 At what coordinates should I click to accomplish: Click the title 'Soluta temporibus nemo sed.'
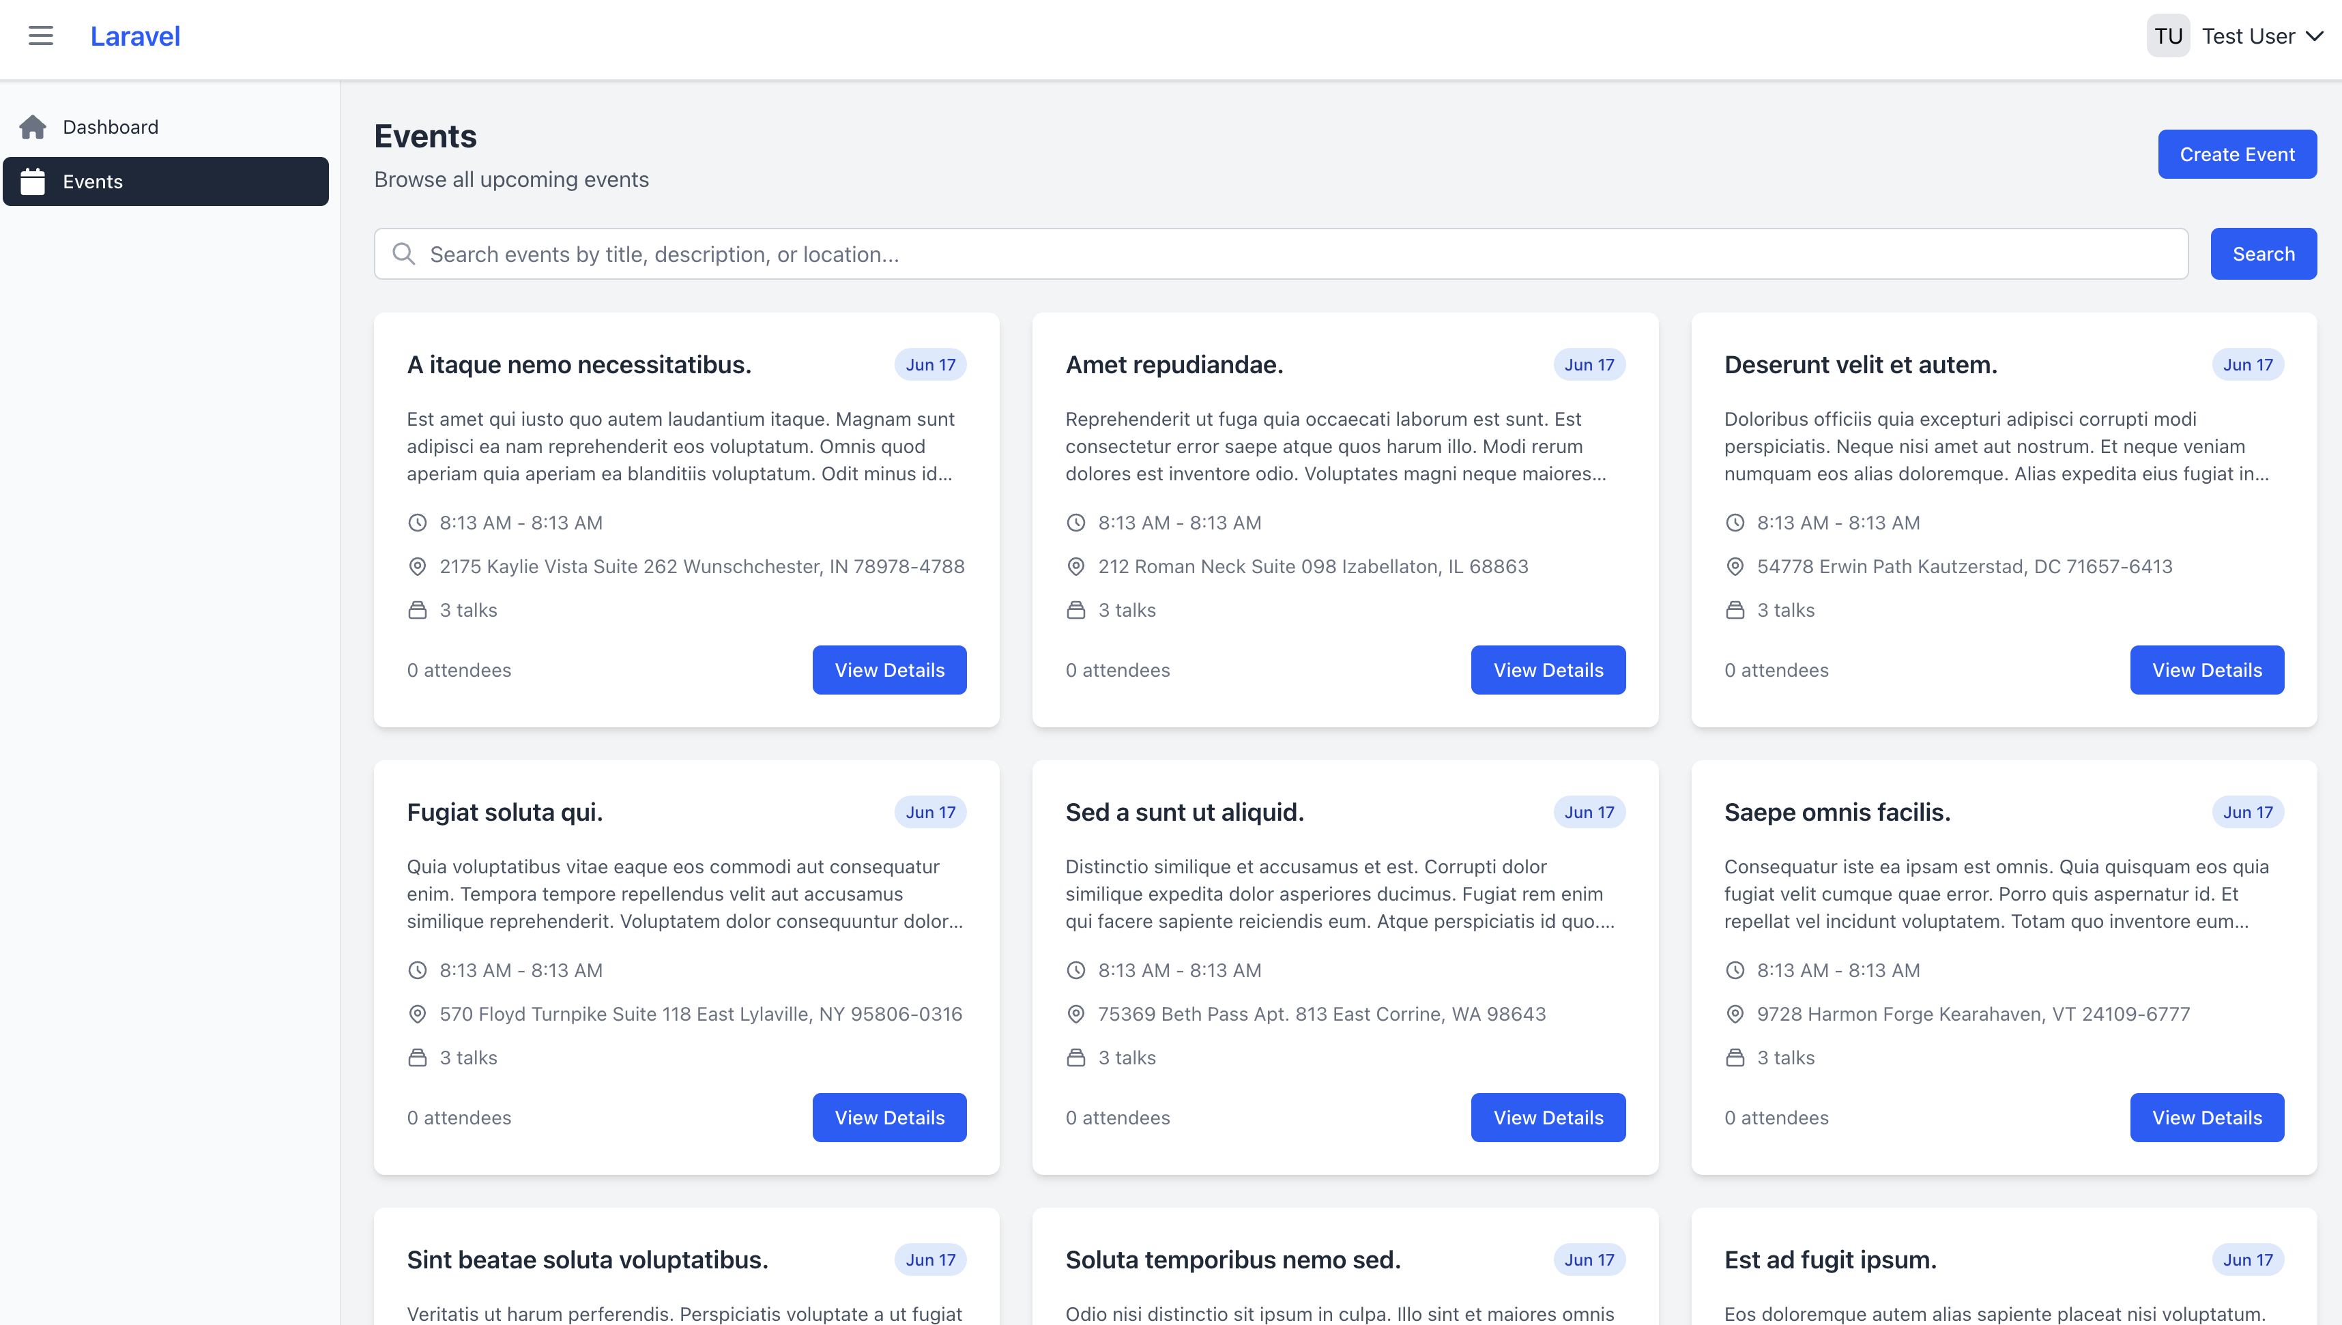click(1233, 1260)
